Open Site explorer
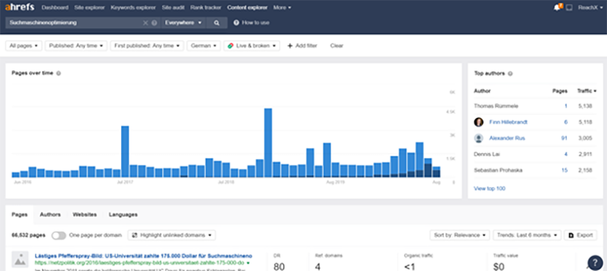 90,8
